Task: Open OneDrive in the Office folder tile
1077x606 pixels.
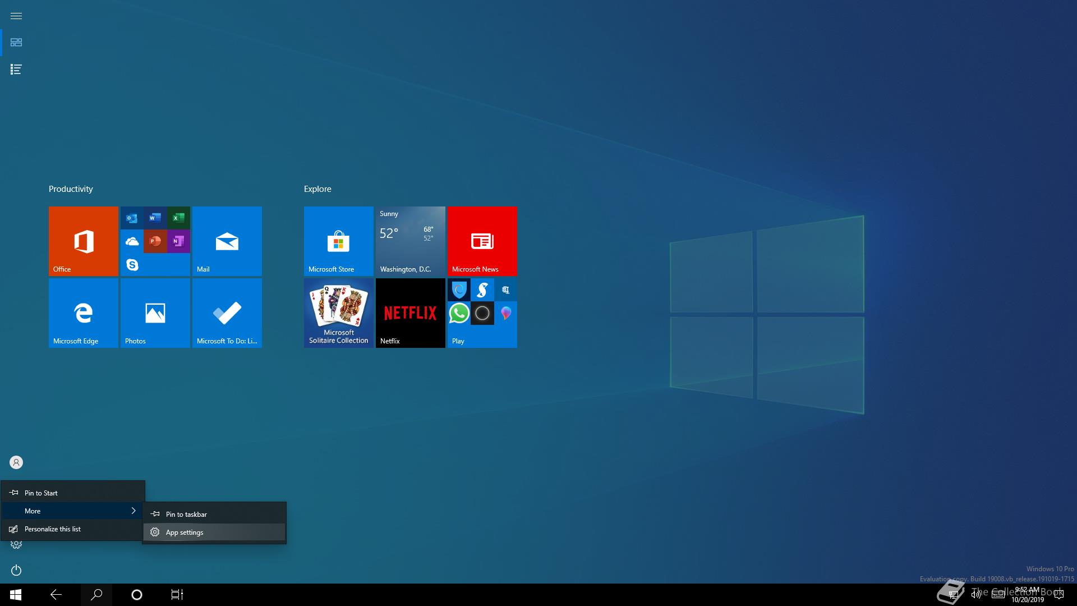Action: click(132, 241)
